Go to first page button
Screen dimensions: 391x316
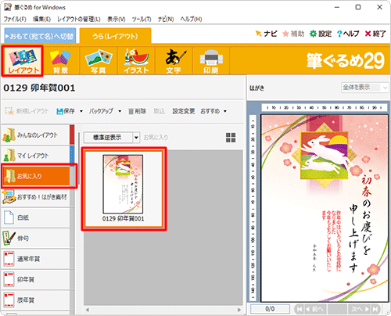300,309
